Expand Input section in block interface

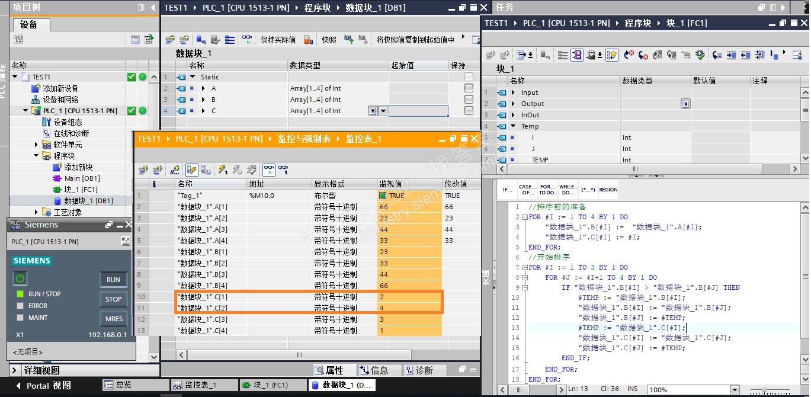tap(513, 92)
